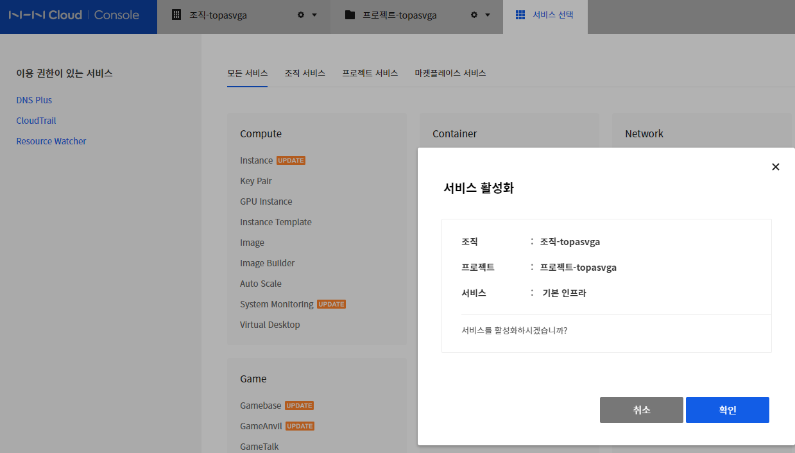Viewport: 795px width, 453px height.
Task: Click UPDATE badge next to System Monitoring
Action: [x=331, y=304]
